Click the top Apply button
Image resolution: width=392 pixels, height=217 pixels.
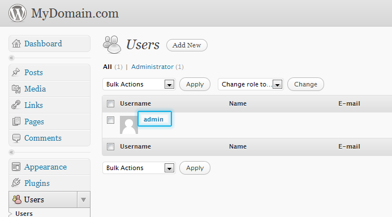pos(195,84)
